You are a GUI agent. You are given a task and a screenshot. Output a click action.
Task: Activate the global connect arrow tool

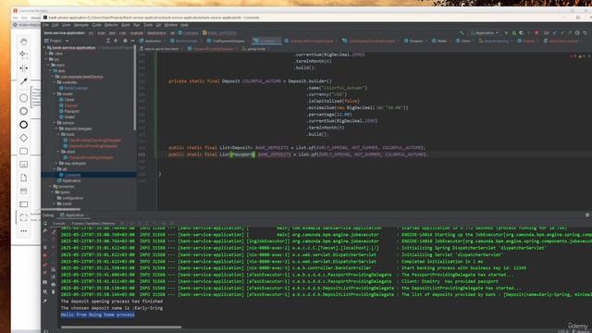[23, 81]
